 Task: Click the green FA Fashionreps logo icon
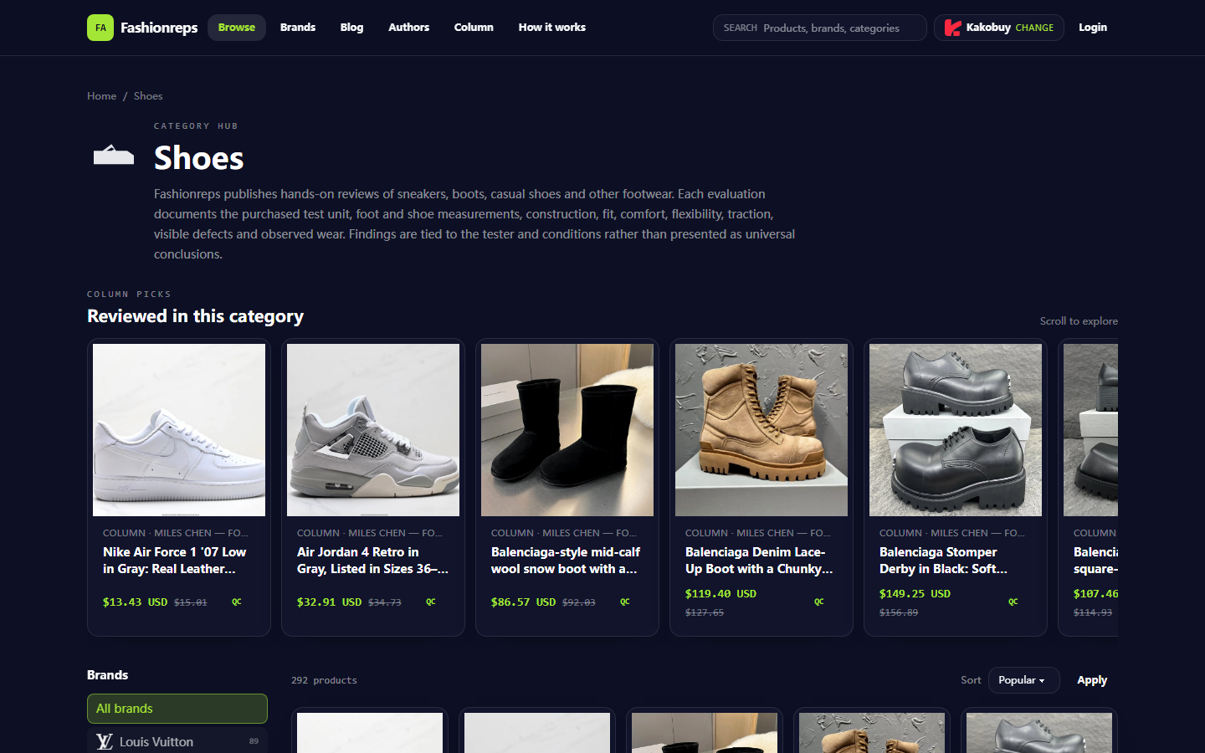(x=100, y=28)
